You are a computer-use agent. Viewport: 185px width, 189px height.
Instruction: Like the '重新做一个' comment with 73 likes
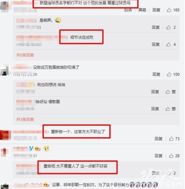coord(174,139)
